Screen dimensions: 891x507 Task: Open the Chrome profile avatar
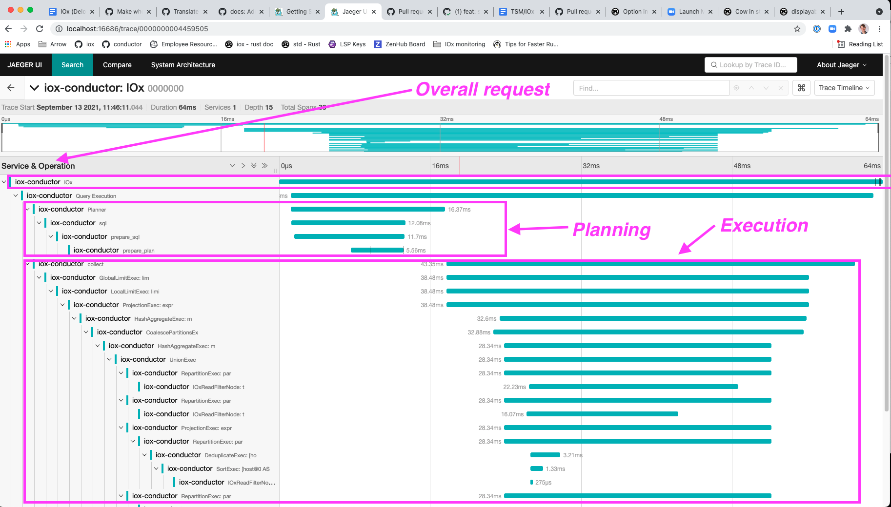point(864,29)
